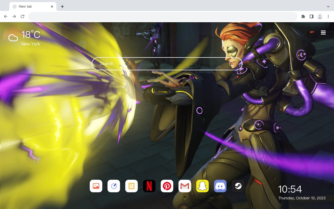The width and height of the screenshot is (334, 209).
Task: Launch the Discord shortcut
Action: point(220,186)
